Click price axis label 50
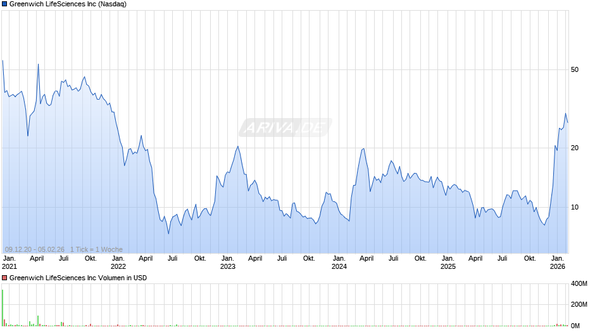595x332 pixels. click(x=575, y=69)
